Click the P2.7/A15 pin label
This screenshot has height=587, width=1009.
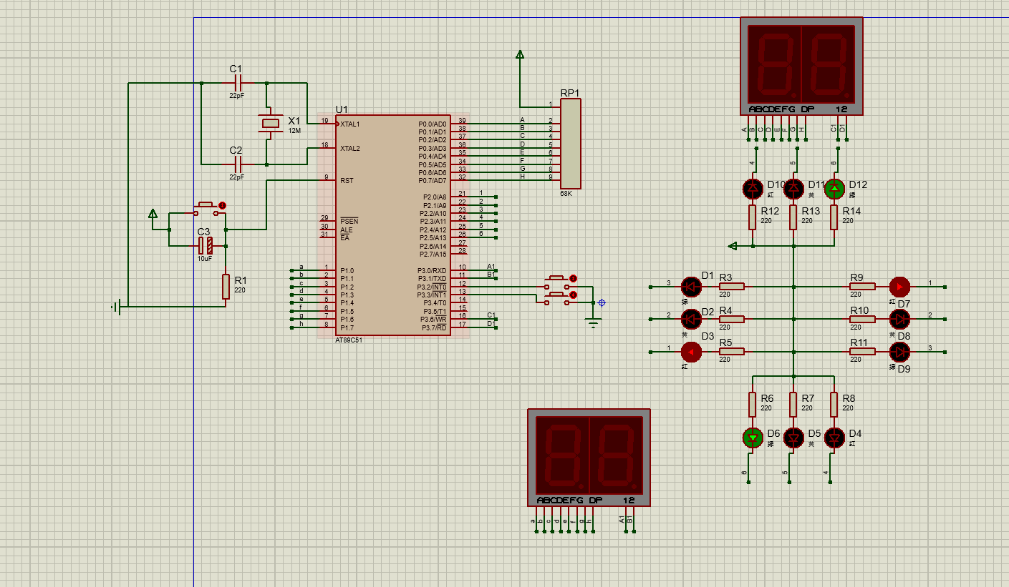[x=435, y=254]
